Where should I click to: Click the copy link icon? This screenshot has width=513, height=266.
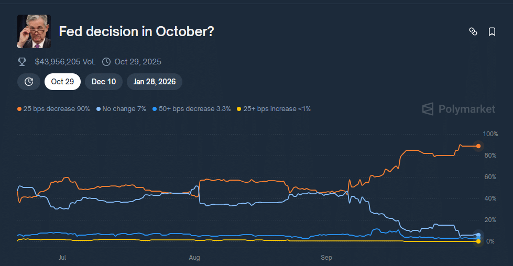(x=473, y=32)
